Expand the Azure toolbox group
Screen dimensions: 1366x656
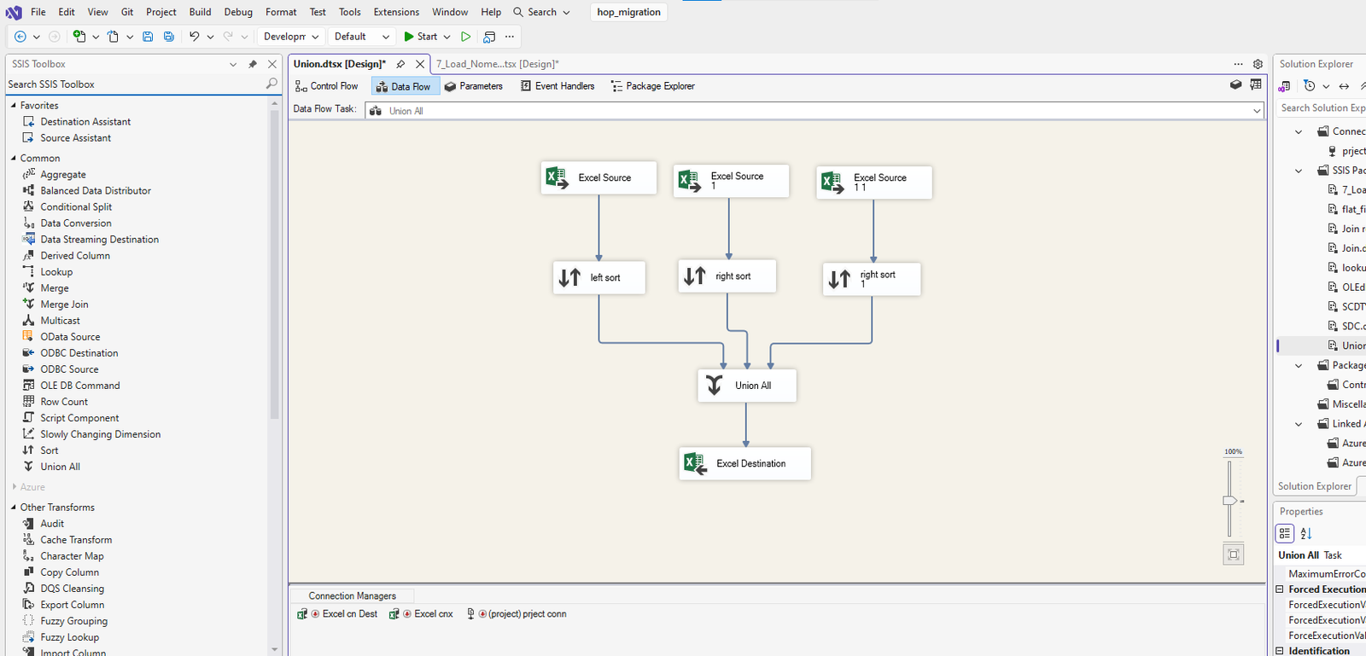point(14,487)
